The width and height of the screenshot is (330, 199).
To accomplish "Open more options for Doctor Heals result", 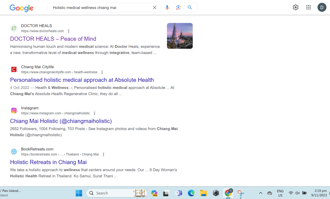I will tap(69, 31).
